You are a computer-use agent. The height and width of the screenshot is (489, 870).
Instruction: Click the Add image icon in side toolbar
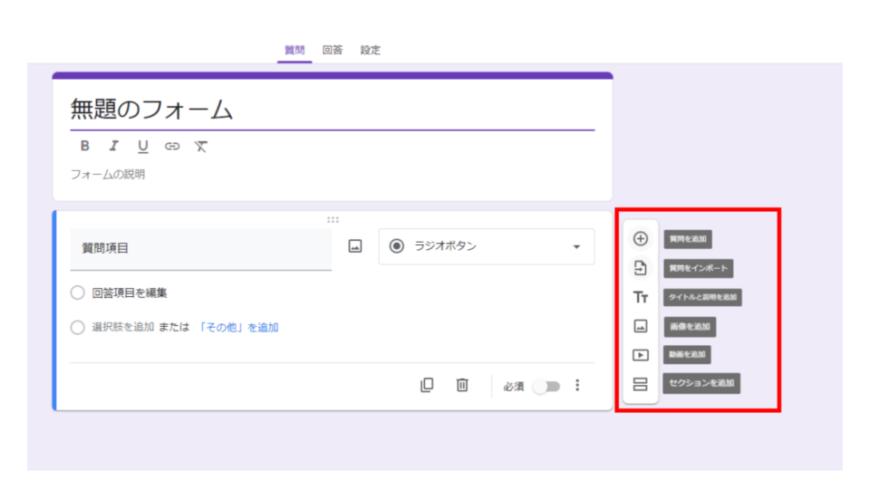tap(641, 326)
